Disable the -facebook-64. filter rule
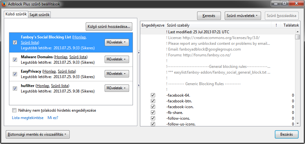 coord(153,95)
